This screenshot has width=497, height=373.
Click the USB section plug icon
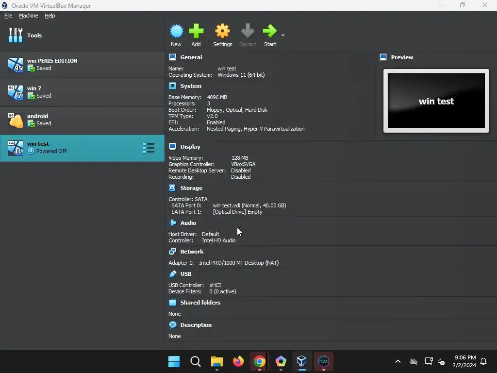click(x=172, y=274)
